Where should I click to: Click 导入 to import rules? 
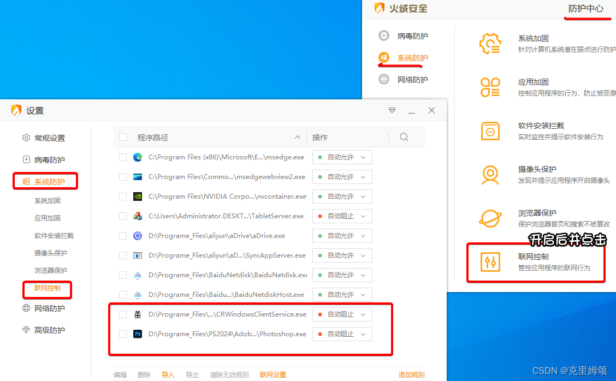[168, 374]
